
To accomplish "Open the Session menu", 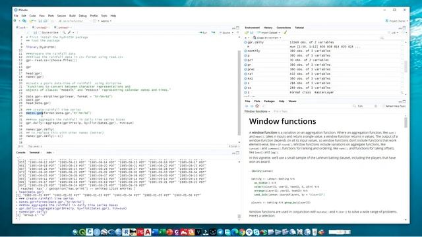I will tap(61, 16).
